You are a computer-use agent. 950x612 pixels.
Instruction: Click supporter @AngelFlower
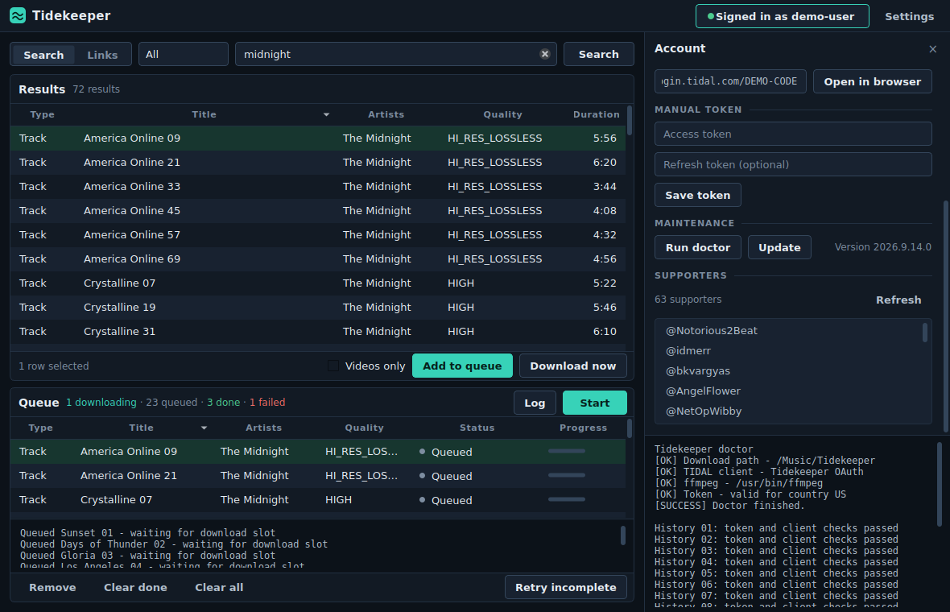click(703, 391)
